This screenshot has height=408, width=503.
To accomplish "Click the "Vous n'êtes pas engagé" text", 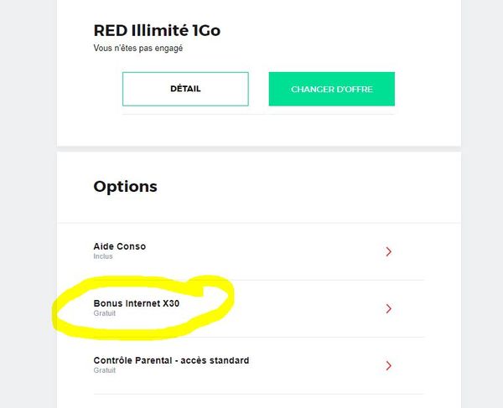I will [x=137, y=49].
